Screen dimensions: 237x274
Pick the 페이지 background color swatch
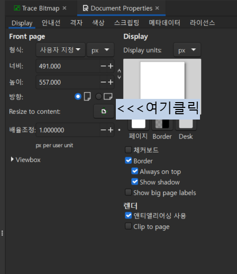(x=139, y=124)
